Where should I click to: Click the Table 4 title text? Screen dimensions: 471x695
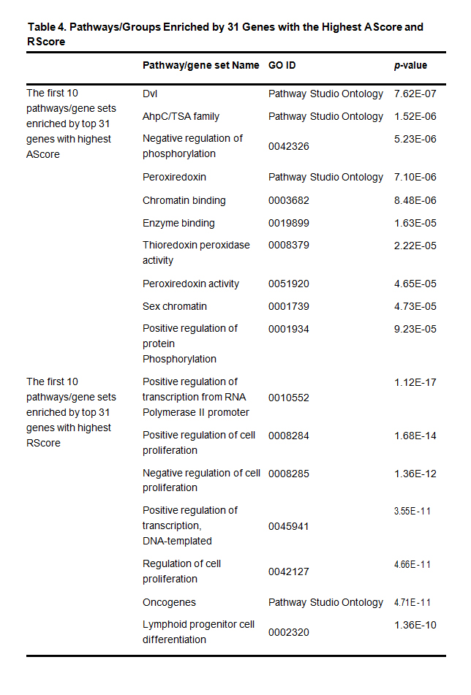225,34
